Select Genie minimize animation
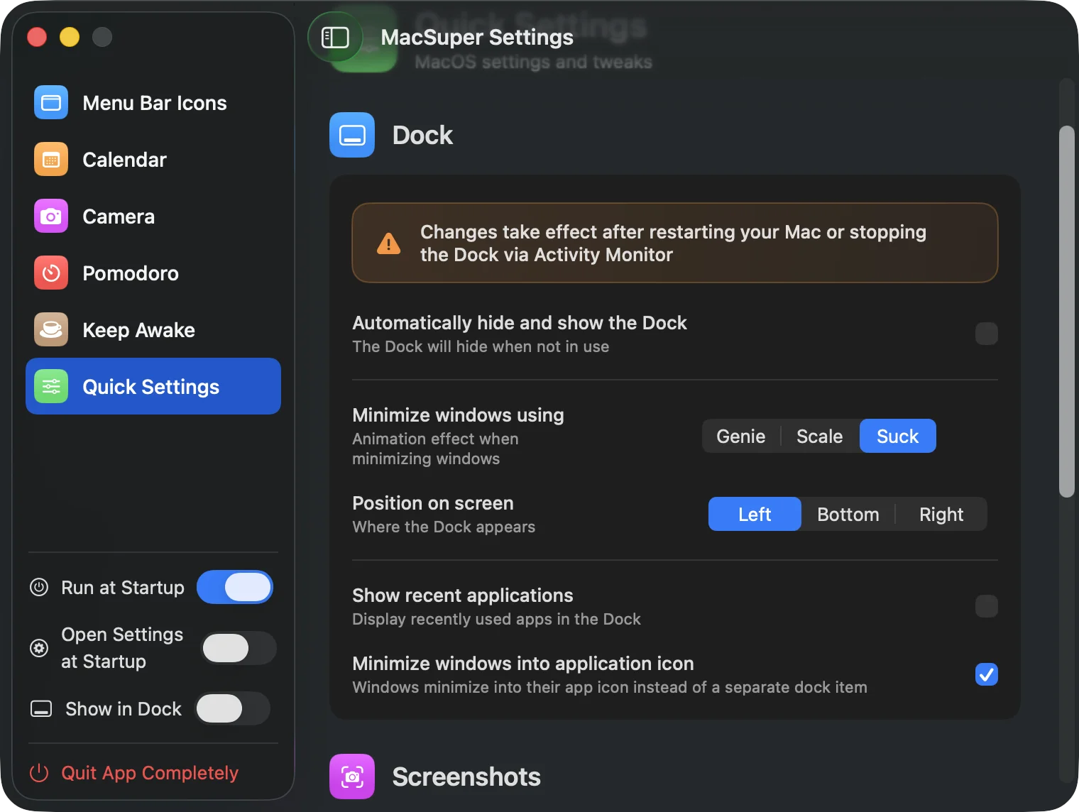 coord(740,436)
